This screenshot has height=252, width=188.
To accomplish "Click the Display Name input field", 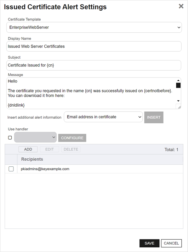I will click(x=94, y=47).
